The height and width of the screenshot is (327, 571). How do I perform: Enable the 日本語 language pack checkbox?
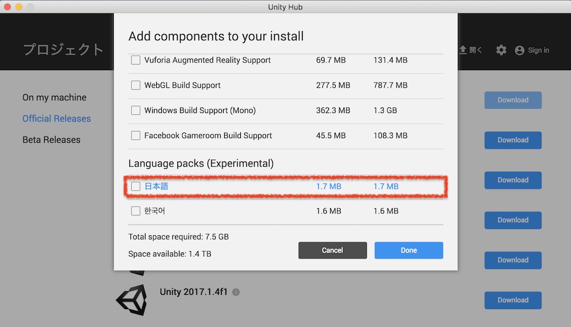tap(136, 186)
